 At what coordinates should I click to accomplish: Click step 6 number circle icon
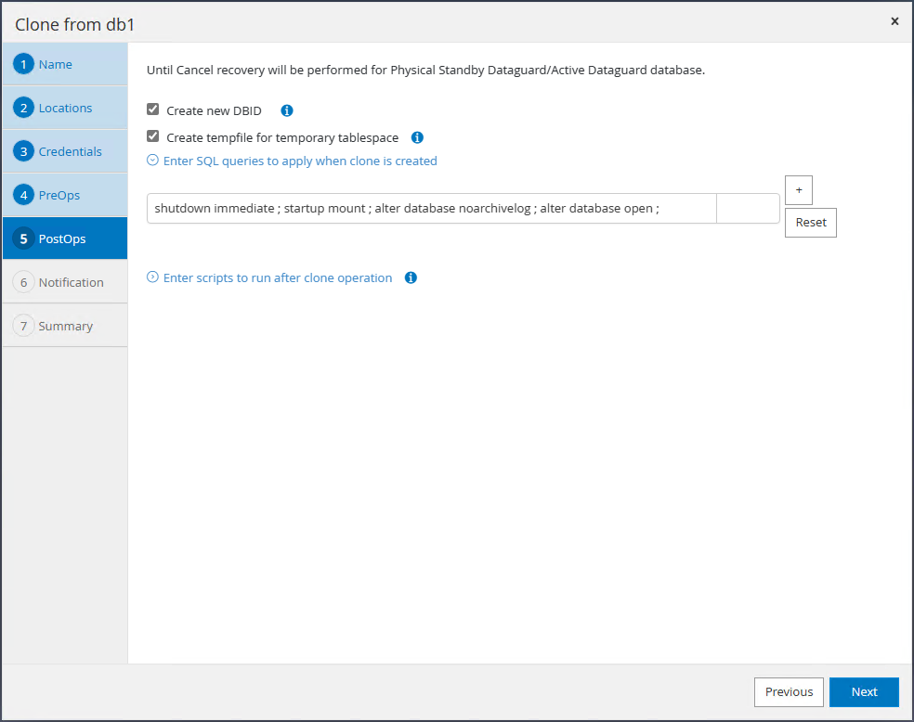[23, 282]
